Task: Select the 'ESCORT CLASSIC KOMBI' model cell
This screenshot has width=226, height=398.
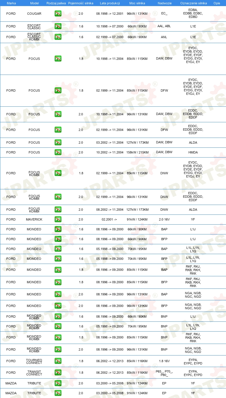Action: [x=34, y=37]
